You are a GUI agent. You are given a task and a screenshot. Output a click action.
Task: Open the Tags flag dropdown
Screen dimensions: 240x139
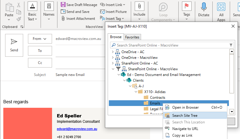[186, 11]
